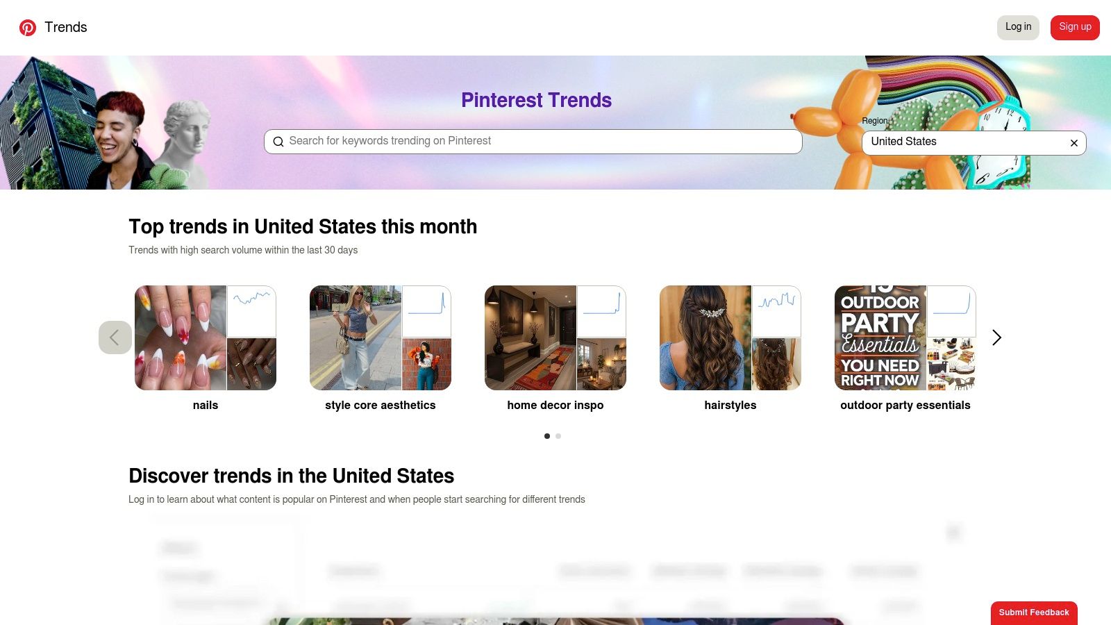Screen dimensions: 1111x625
Task: Open the nails trend graph thumbnail
Action: pyautogui.click(x=251, y=312)
